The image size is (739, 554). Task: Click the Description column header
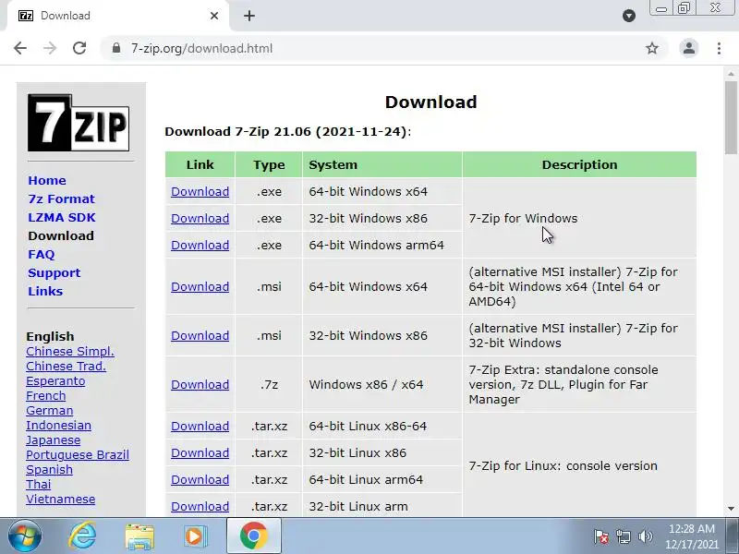point(579,165)
